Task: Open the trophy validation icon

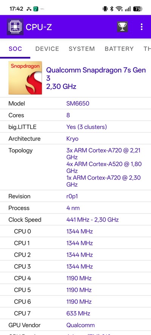Action: 123,27
